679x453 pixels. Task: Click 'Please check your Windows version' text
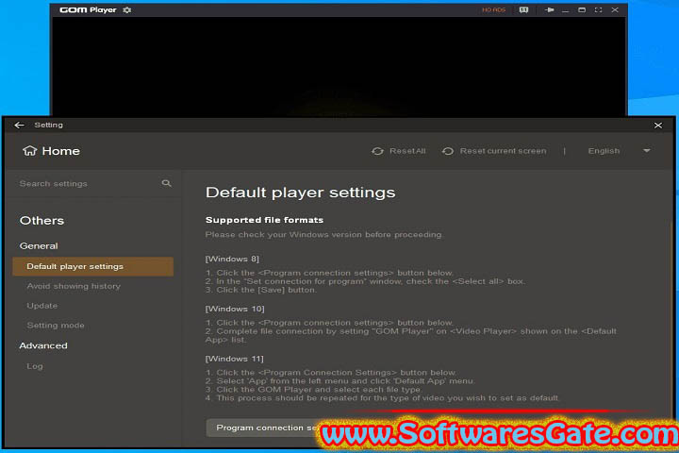tap(323, 234)
